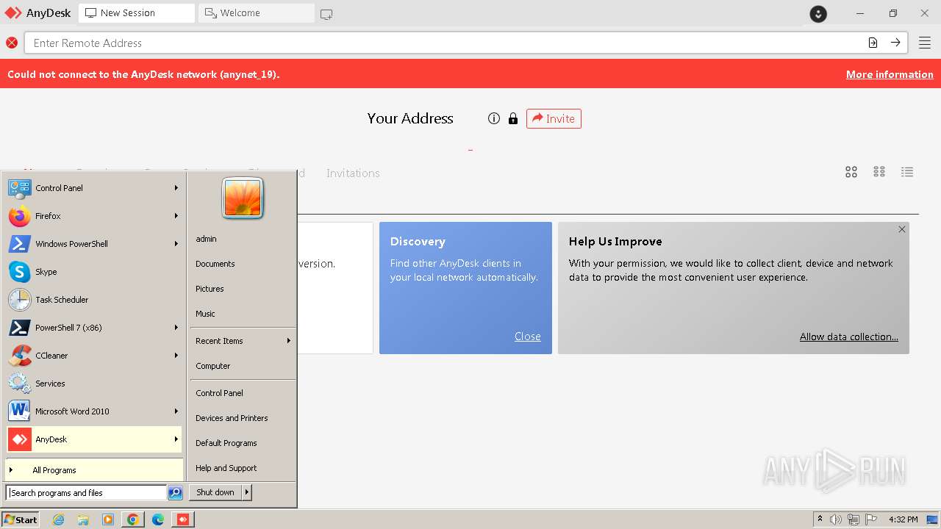
Task: Expand Firefox jump list arrow
Action: pos(176,216)
